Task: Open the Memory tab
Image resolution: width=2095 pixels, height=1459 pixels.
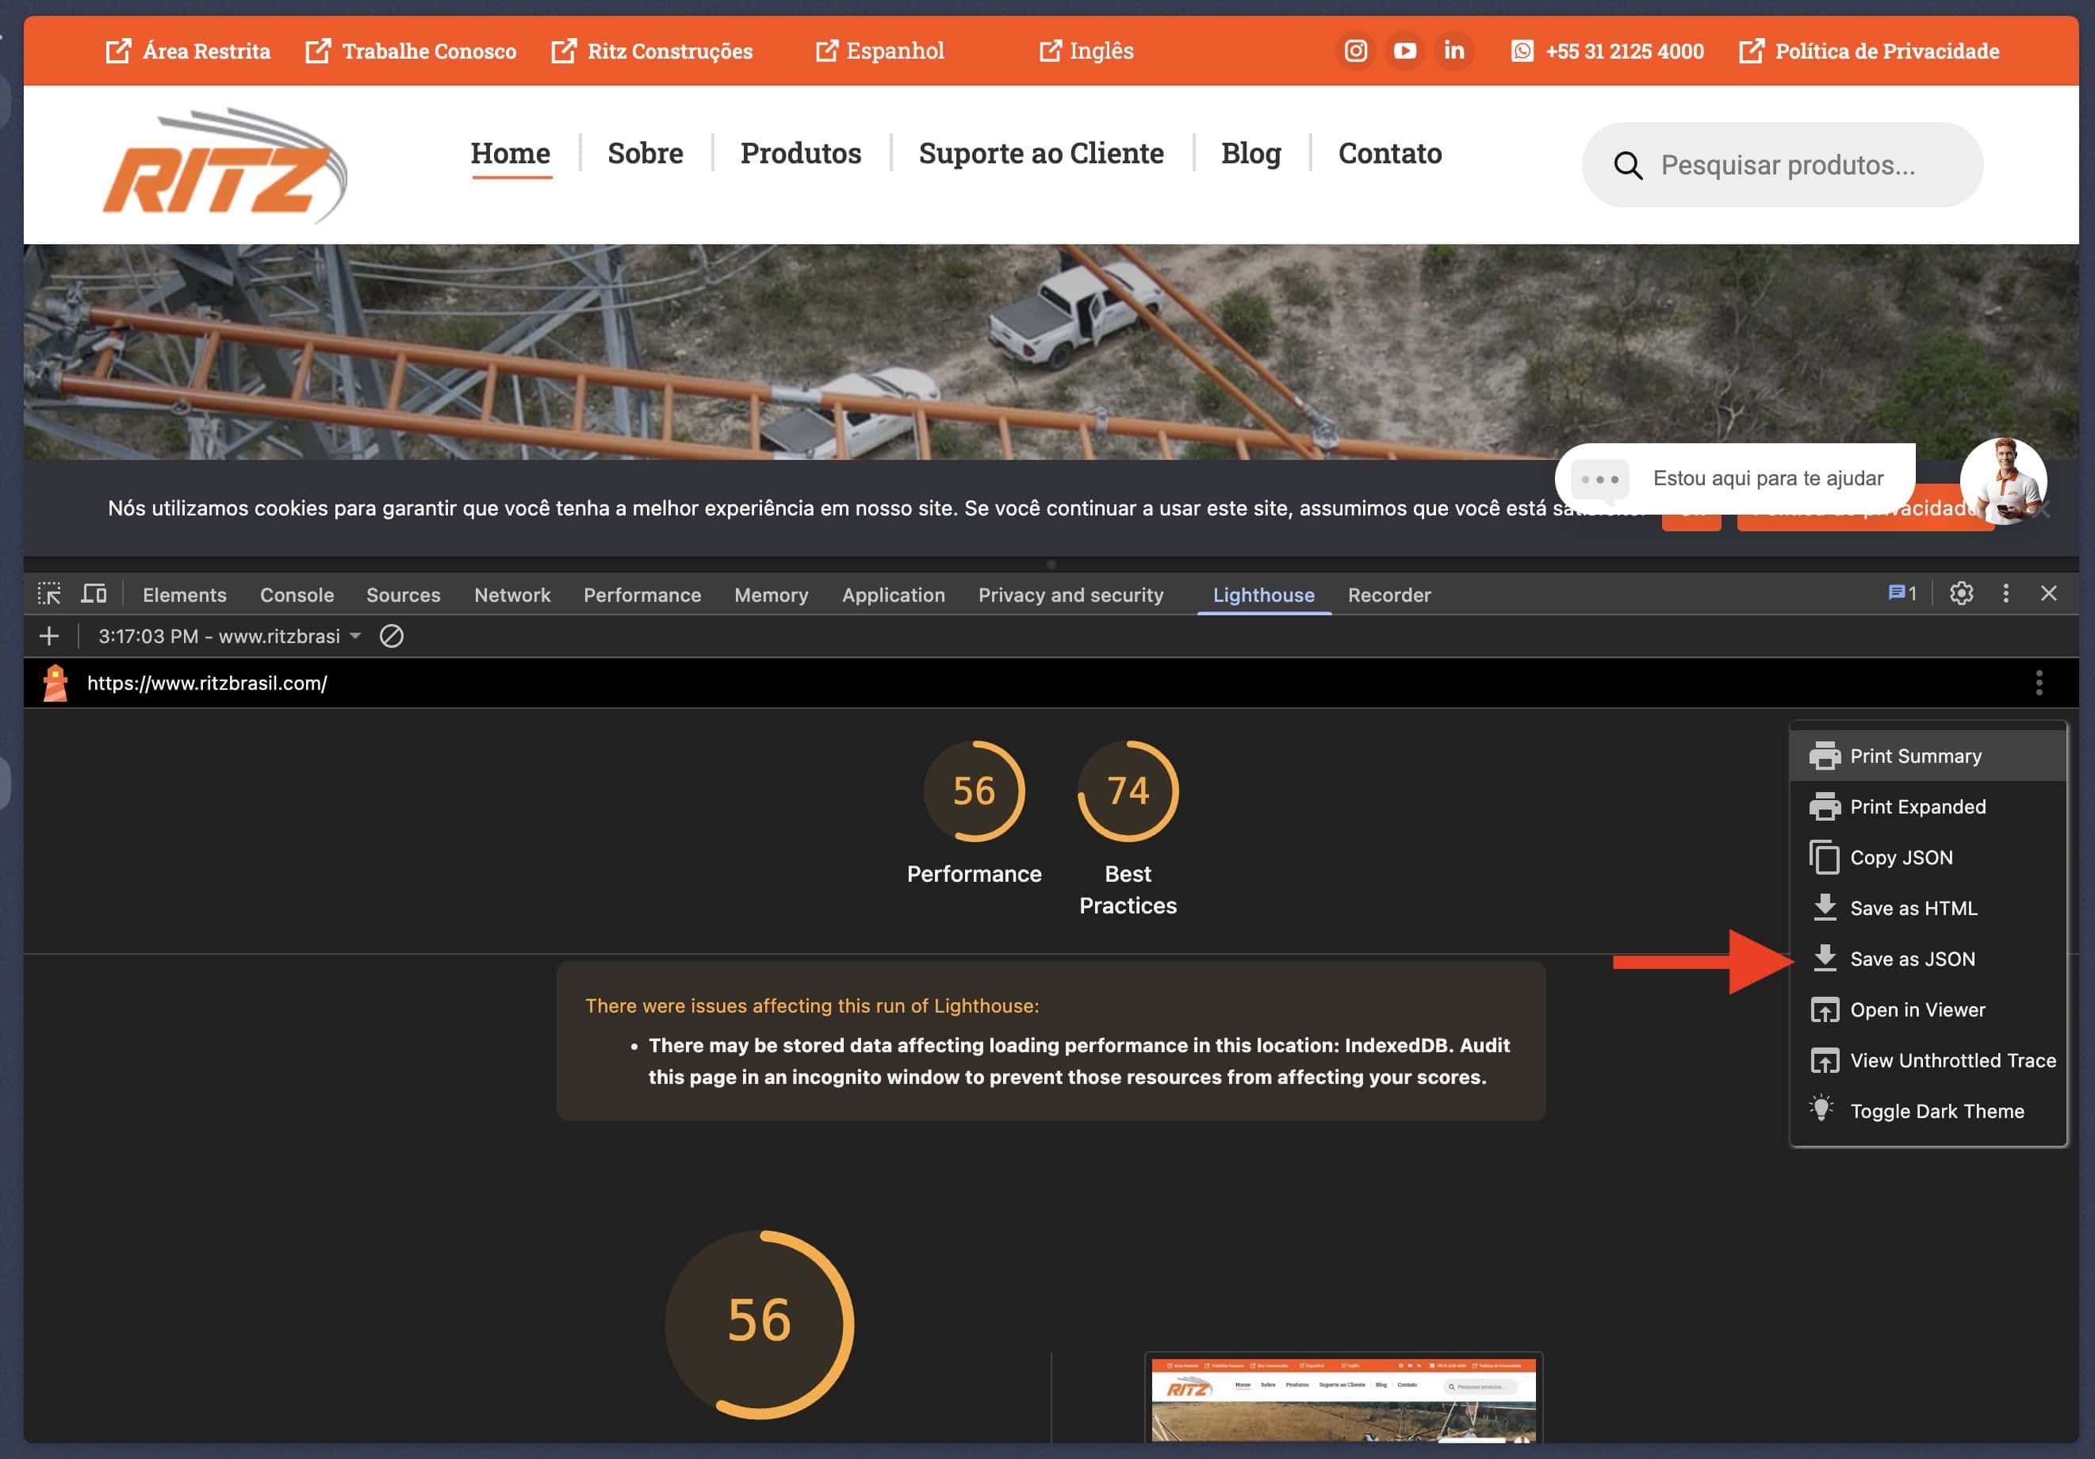Action: point(771,595)
